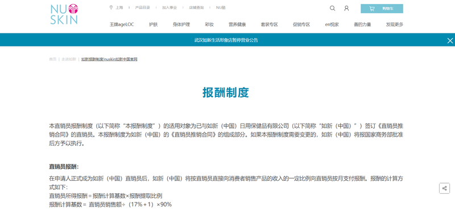The height and width of the screenshot is (212, 455).
Task: Open the 促销专区 page
Action: (x=301, y=24)
